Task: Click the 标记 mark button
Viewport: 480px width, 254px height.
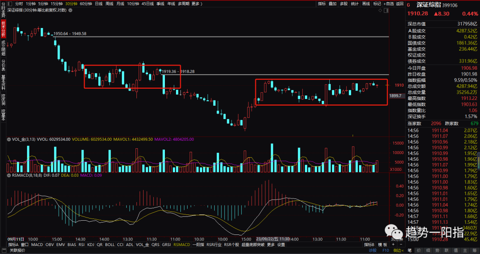Action: [x=377, y=4]
